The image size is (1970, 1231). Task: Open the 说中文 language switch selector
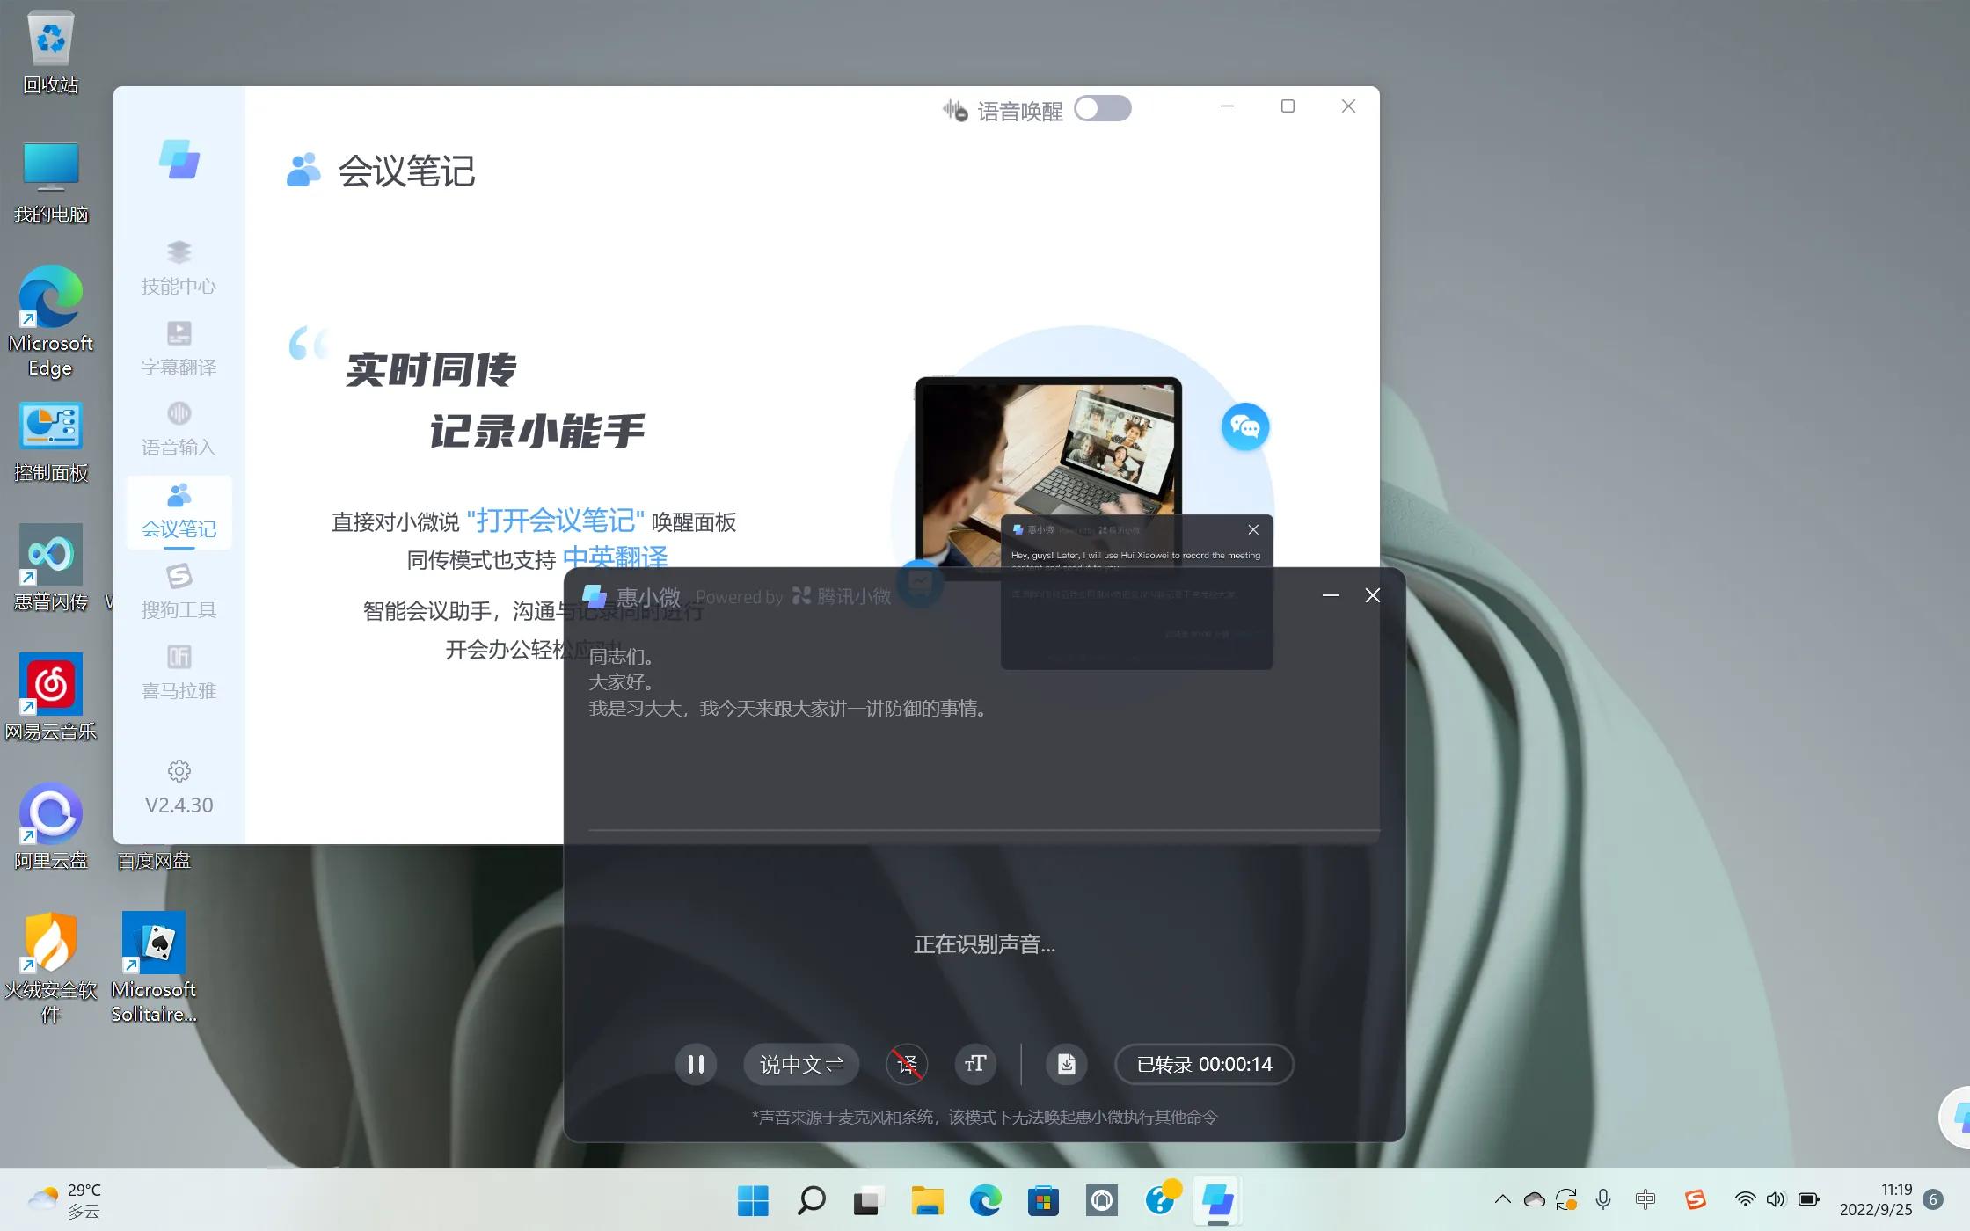pos(799,1064)
